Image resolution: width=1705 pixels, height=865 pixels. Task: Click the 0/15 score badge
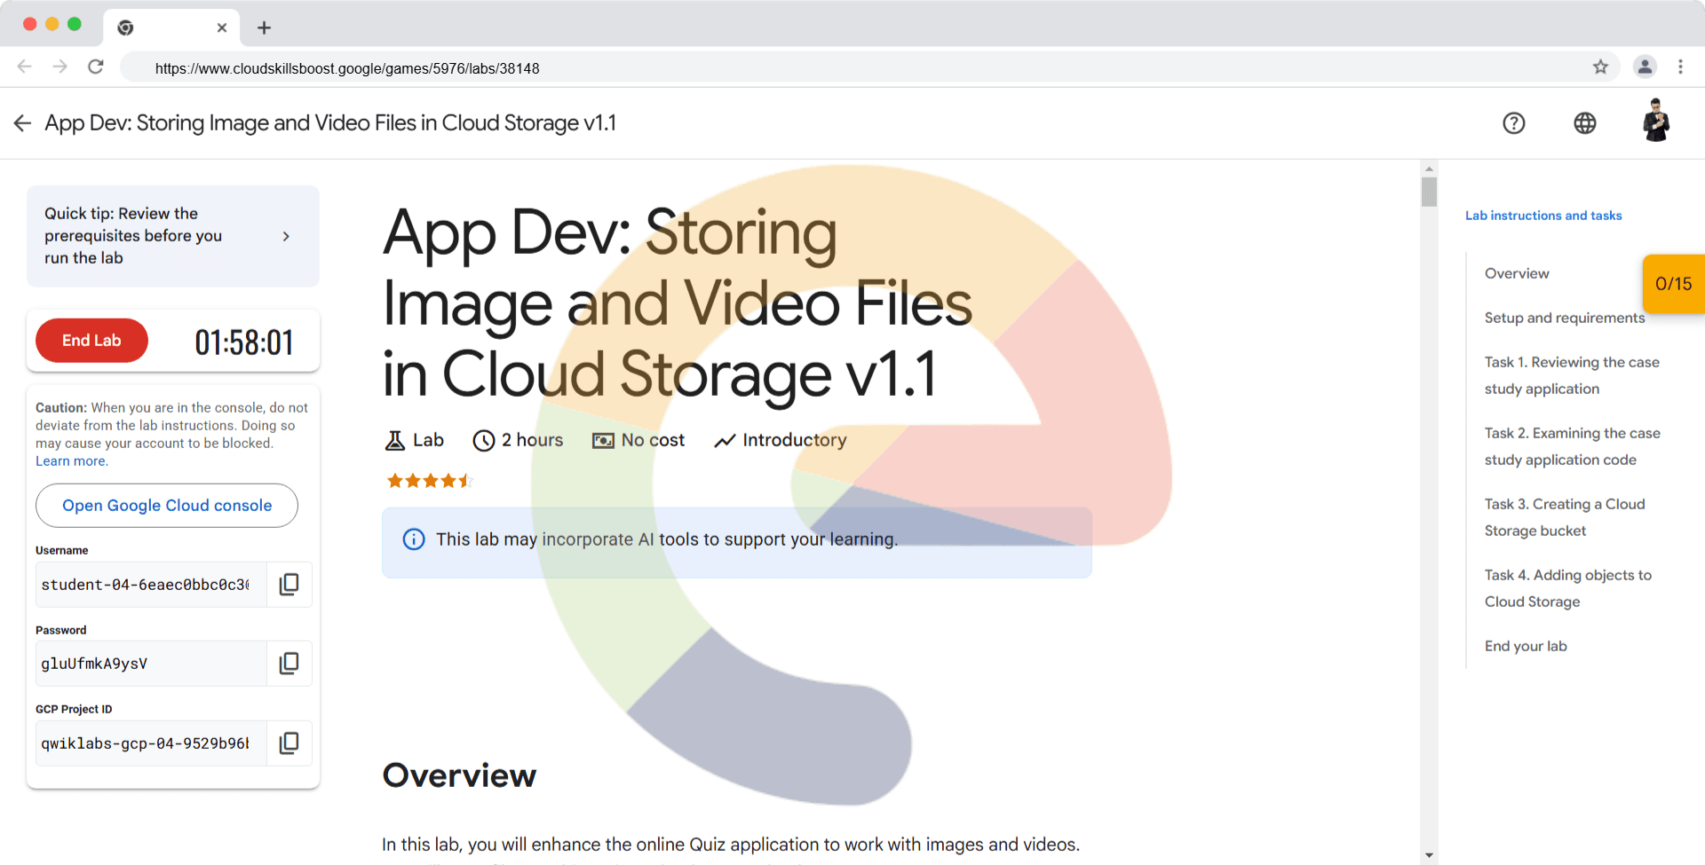point(1674,284)
